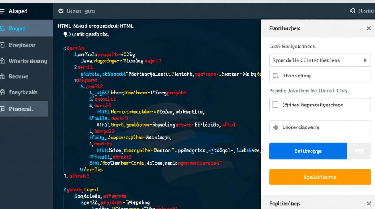Viewport: 375px width, 209px height.
Task: Click the foeybralls sidebar icon
Action: pos(3,92)
